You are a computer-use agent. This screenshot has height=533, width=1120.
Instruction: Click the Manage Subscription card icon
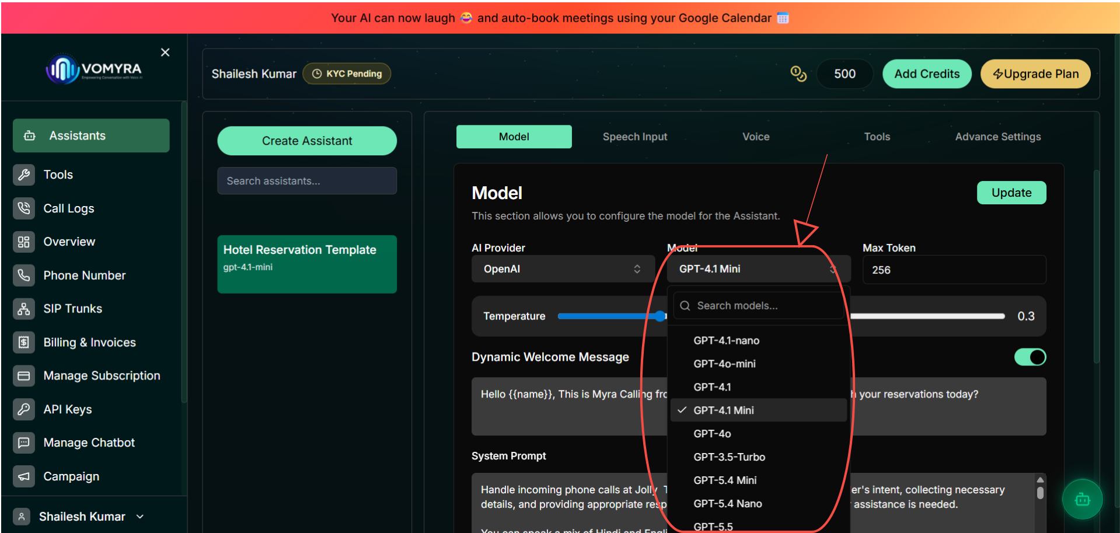pyautogui.click(x=24, y=375)
